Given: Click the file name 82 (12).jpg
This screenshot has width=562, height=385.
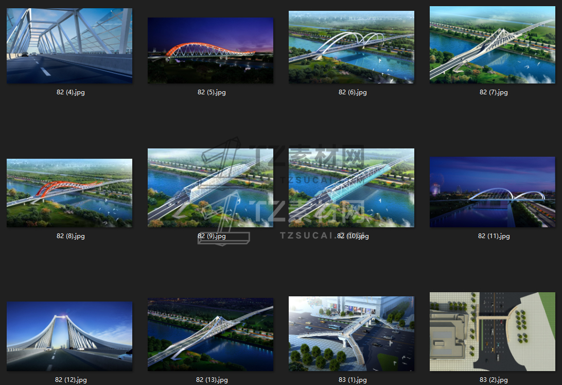Looking at the screenshot, I should (71, 380).
